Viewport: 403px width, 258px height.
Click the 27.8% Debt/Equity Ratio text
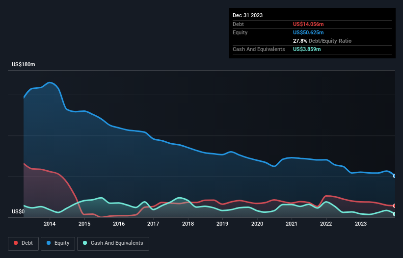322,41
